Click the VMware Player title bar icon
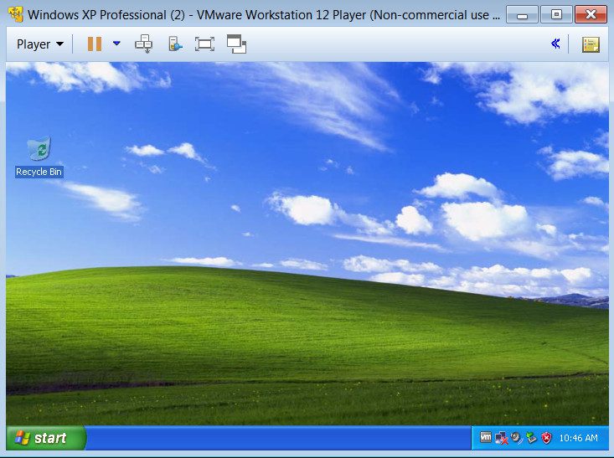 click(x=16, y=14)
